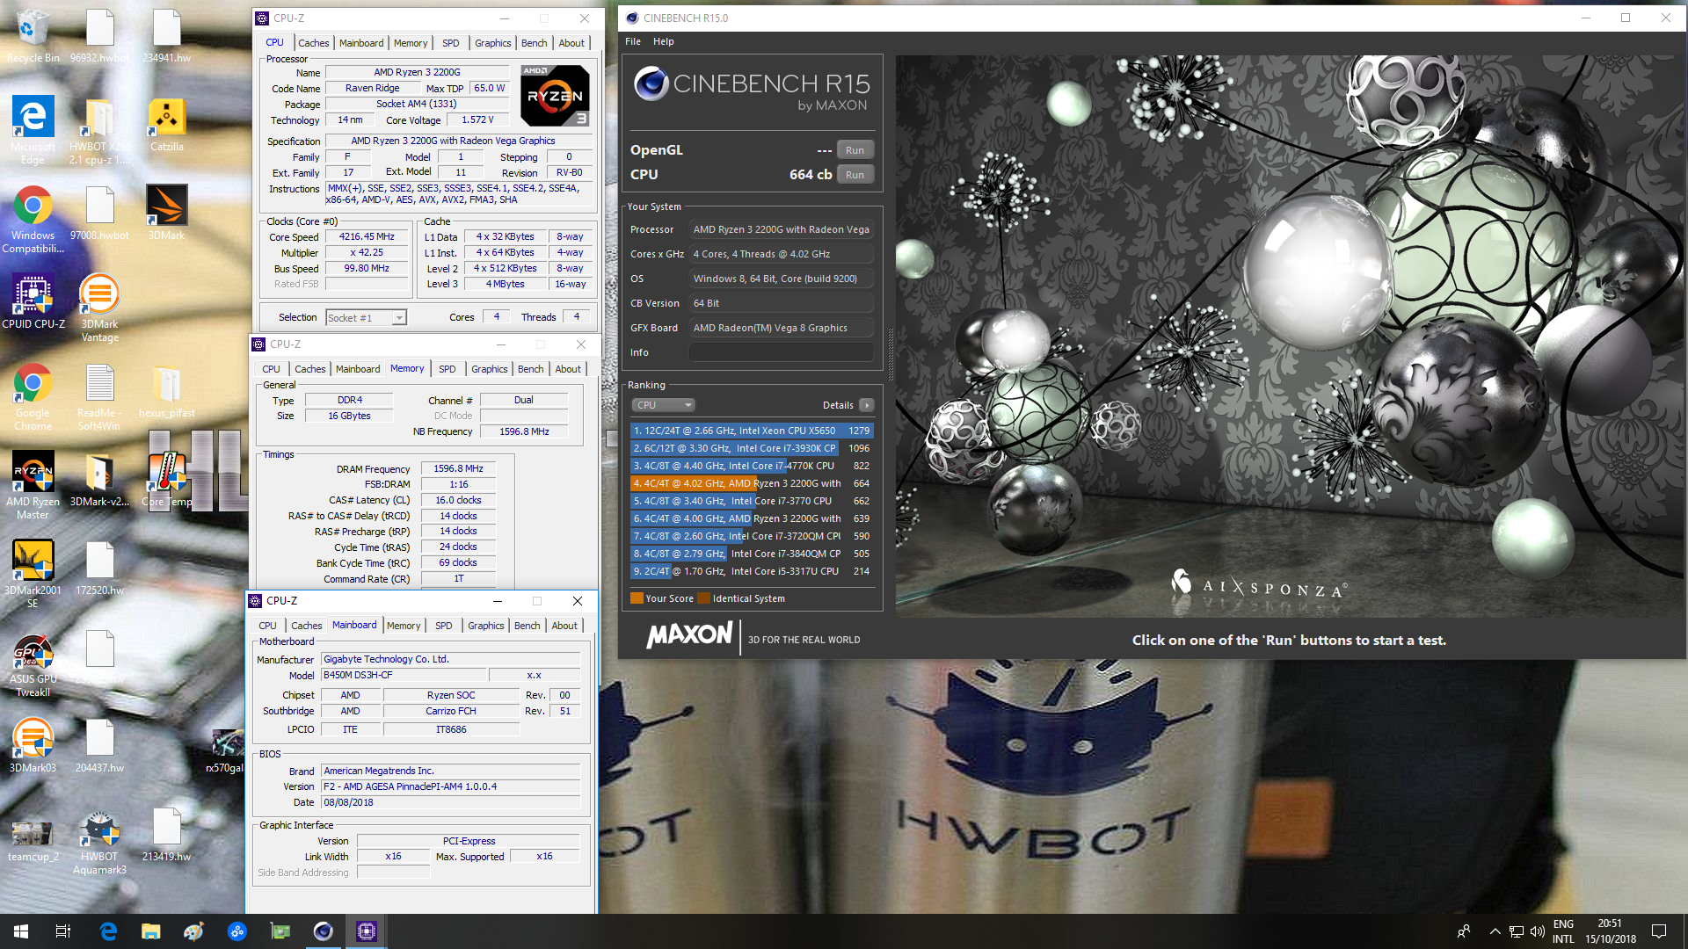This screenshot has height=949, width=1688.
Task: Click motherboard model B450M DS3H-CF
Action: tap(404, 676)
